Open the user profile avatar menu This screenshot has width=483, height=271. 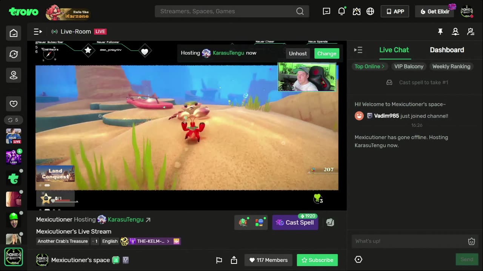pyautogui.click(x=467, y=11)
